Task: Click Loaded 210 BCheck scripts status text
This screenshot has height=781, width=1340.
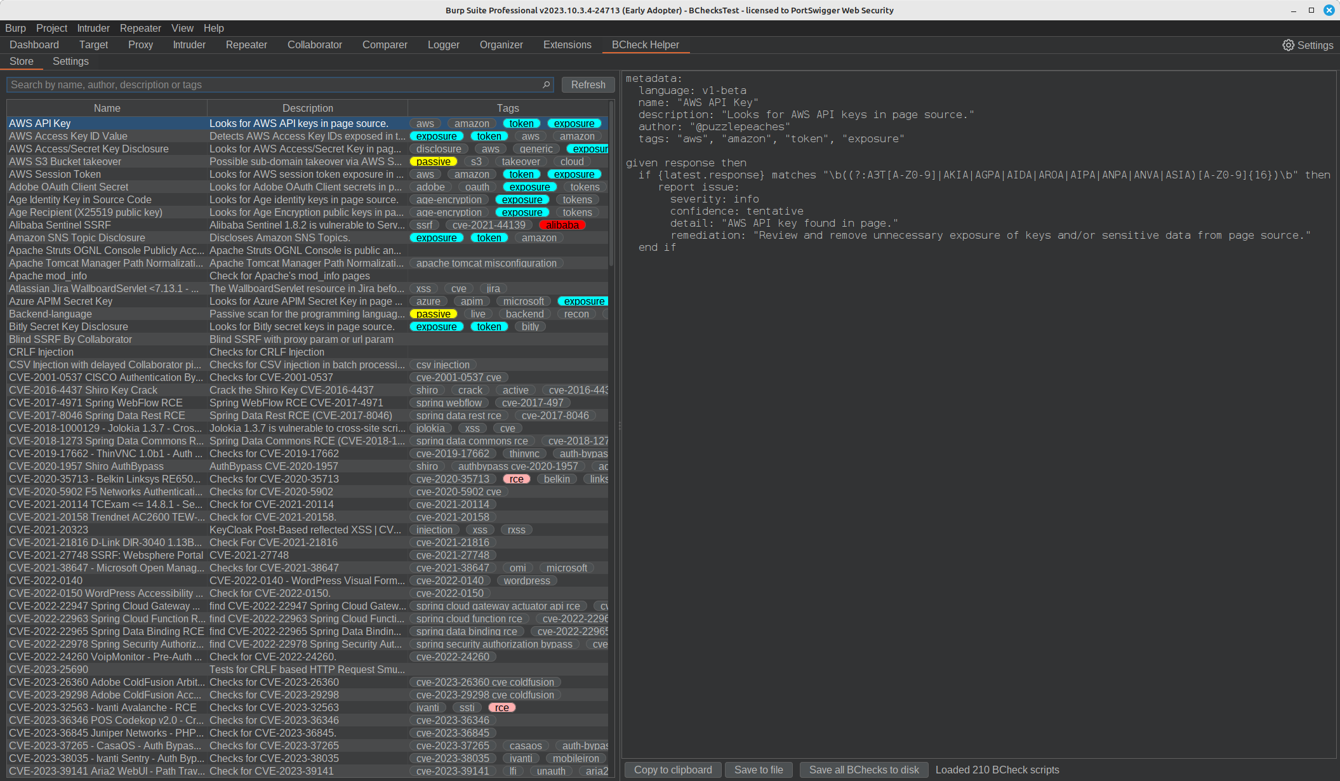Action: pos(997,770)
